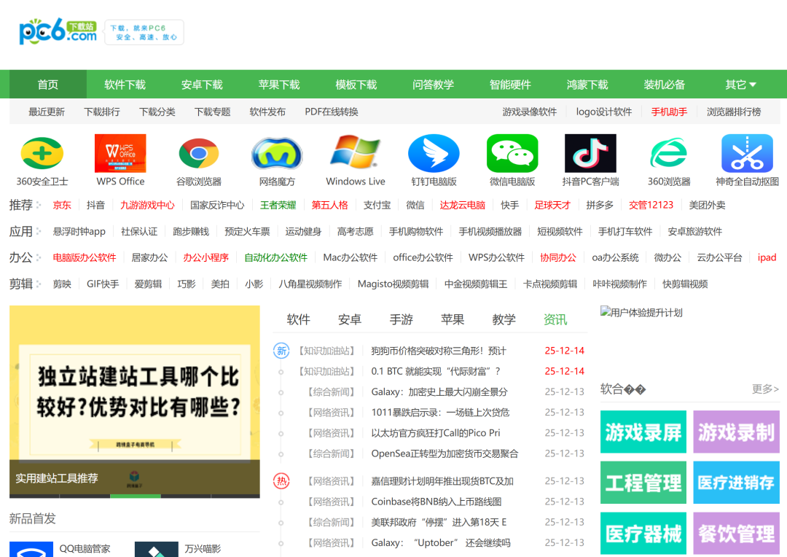Open the 狗狗币价格突破对称三角形 news headline
Image resolution: width=787 pixels, height=557 pixels.
[439, 351]
